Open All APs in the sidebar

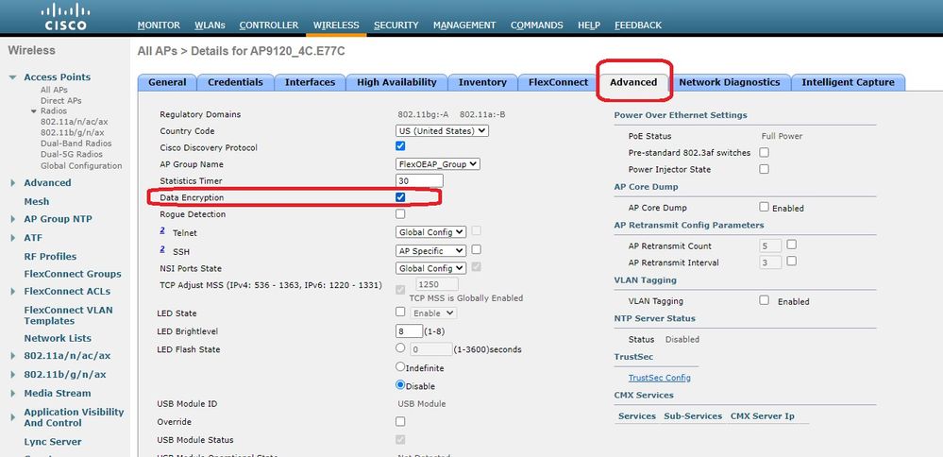coord(54,90)
